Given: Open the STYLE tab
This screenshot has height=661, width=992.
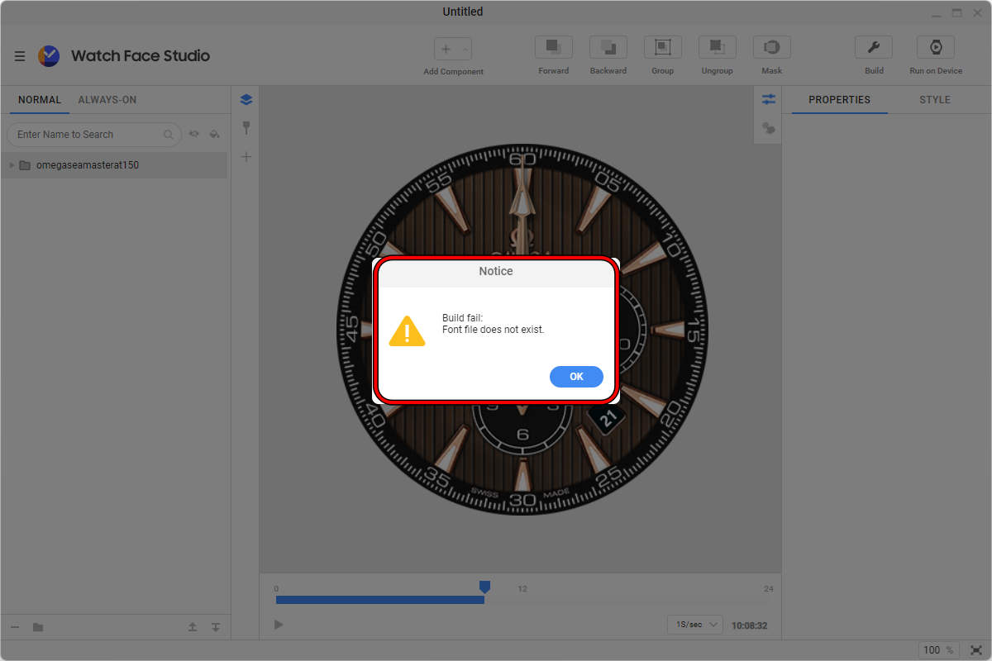Looking at the screenshot, I should coord(935,100).
